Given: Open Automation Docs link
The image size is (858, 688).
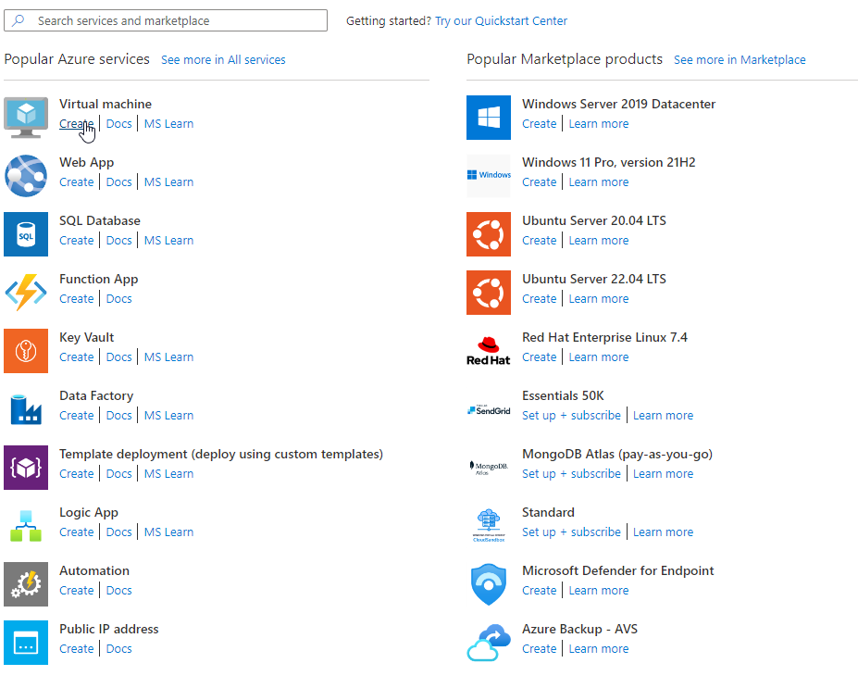Looking at the screenshot, I should click(118, 591).
